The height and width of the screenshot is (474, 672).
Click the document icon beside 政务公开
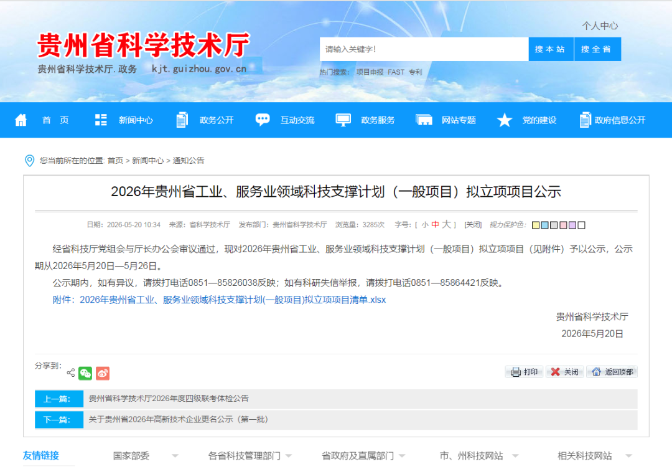[182, 120]
